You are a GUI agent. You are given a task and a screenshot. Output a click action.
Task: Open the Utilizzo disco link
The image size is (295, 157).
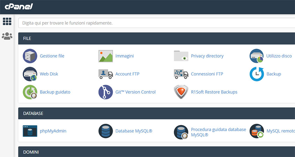279,56
